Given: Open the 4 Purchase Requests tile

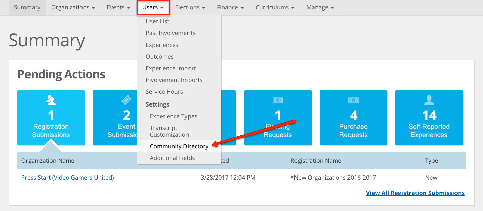Looking at the screenshot, I should pyautogui.click(x=354, y=118).
